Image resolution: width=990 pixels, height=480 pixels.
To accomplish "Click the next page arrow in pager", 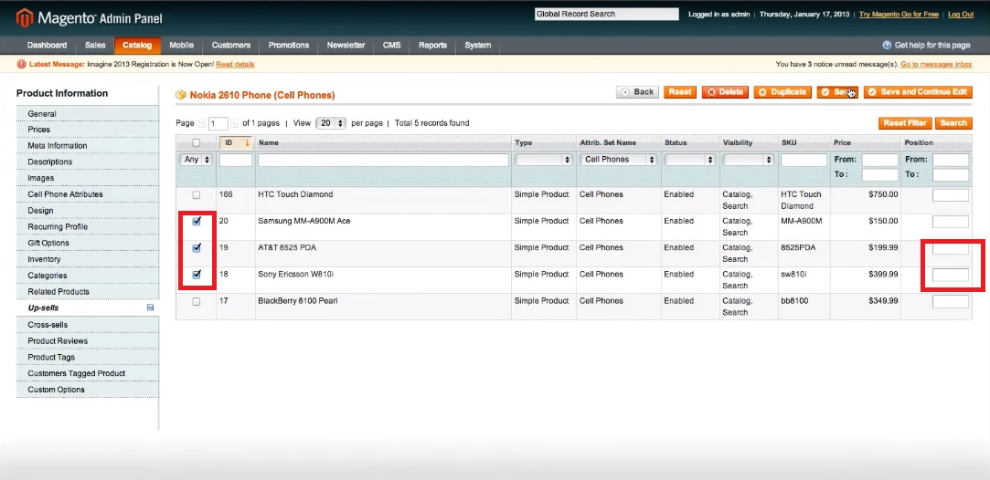I will pos(234,123).
